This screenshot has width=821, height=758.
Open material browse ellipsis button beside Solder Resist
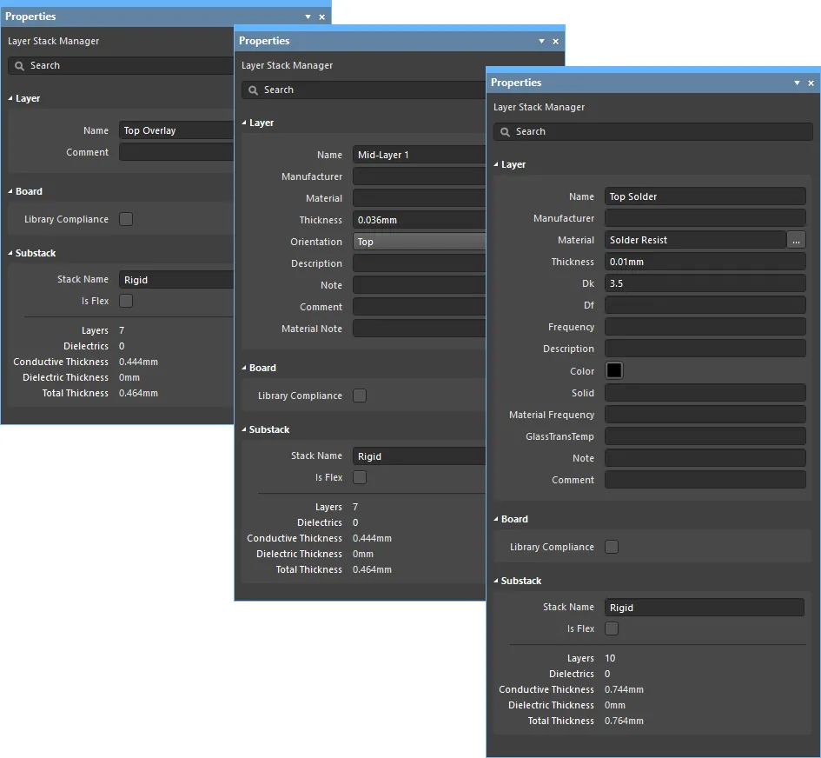(x=796, y=240)
